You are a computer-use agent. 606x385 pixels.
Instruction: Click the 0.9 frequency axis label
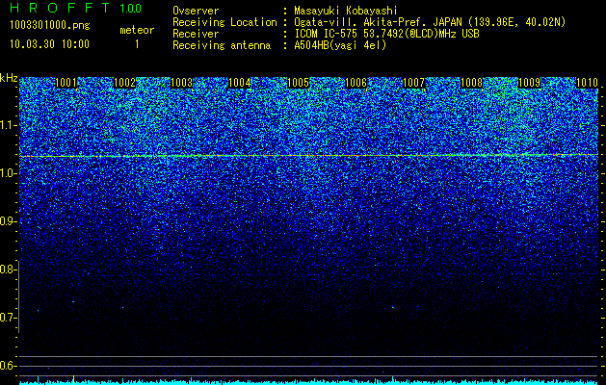8,221
